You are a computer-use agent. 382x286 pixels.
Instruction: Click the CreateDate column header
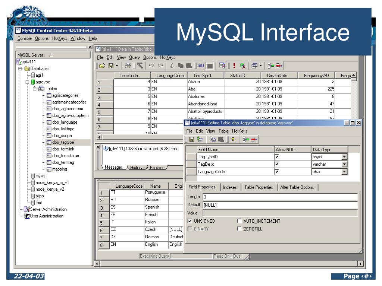click(x=279, y=75)
